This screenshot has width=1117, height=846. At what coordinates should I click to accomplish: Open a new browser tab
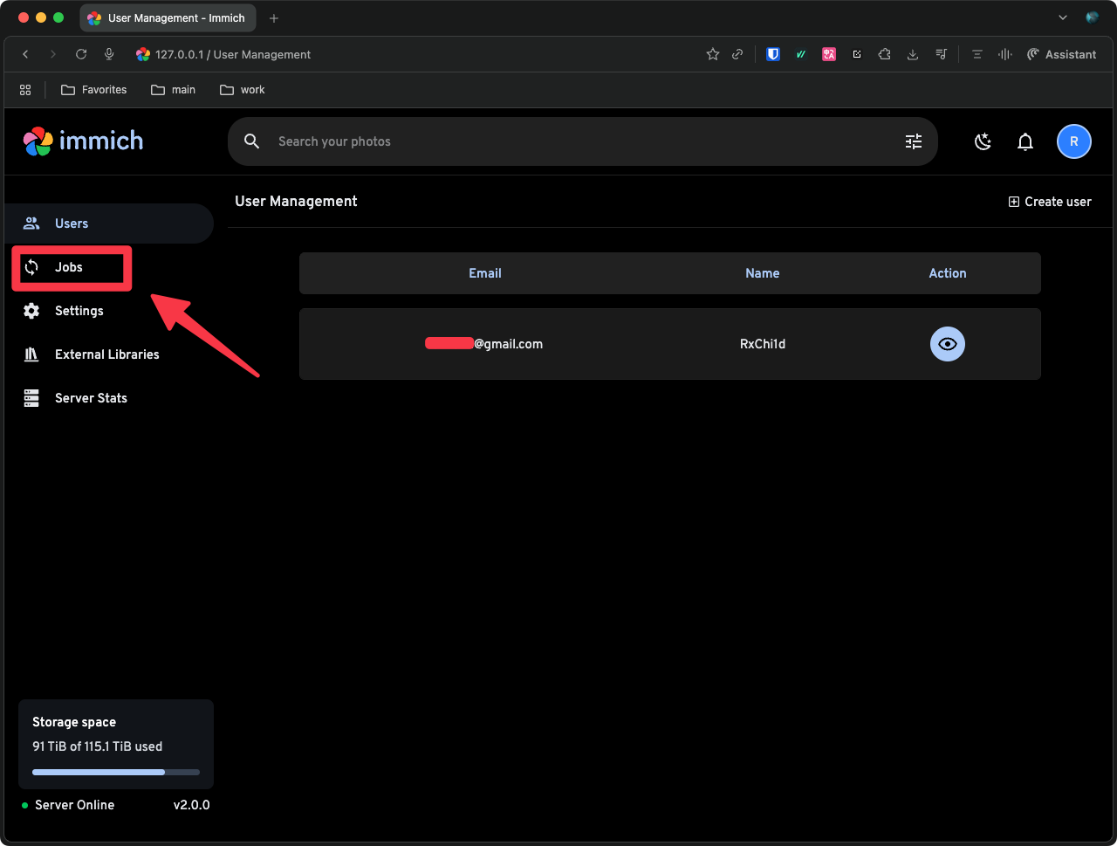click(274, 18)
